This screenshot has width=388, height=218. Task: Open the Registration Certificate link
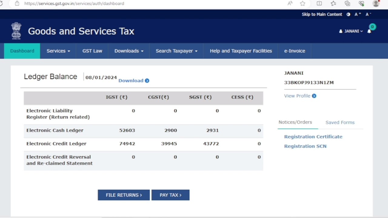313,137
